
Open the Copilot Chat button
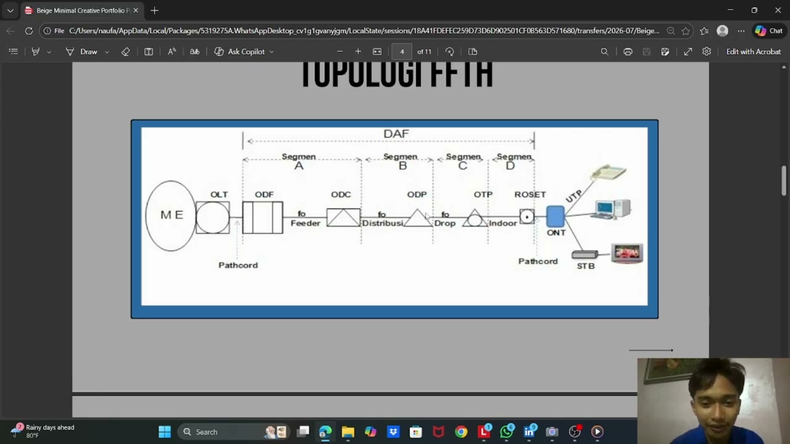[769, 31]
